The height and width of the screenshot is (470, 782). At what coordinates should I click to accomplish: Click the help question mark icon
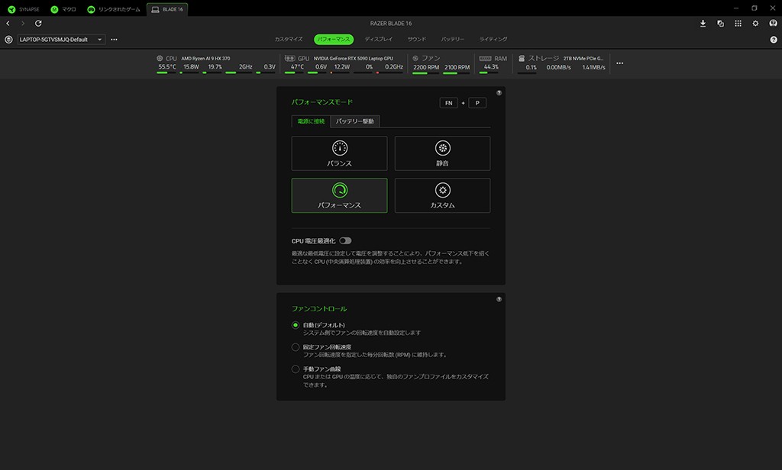(x=774, y=39)
